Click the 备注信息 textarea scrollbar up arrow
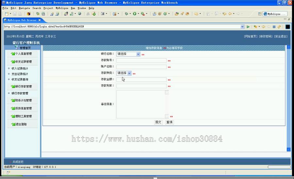The height and width of the screenshot is (179, 294). 167,92
